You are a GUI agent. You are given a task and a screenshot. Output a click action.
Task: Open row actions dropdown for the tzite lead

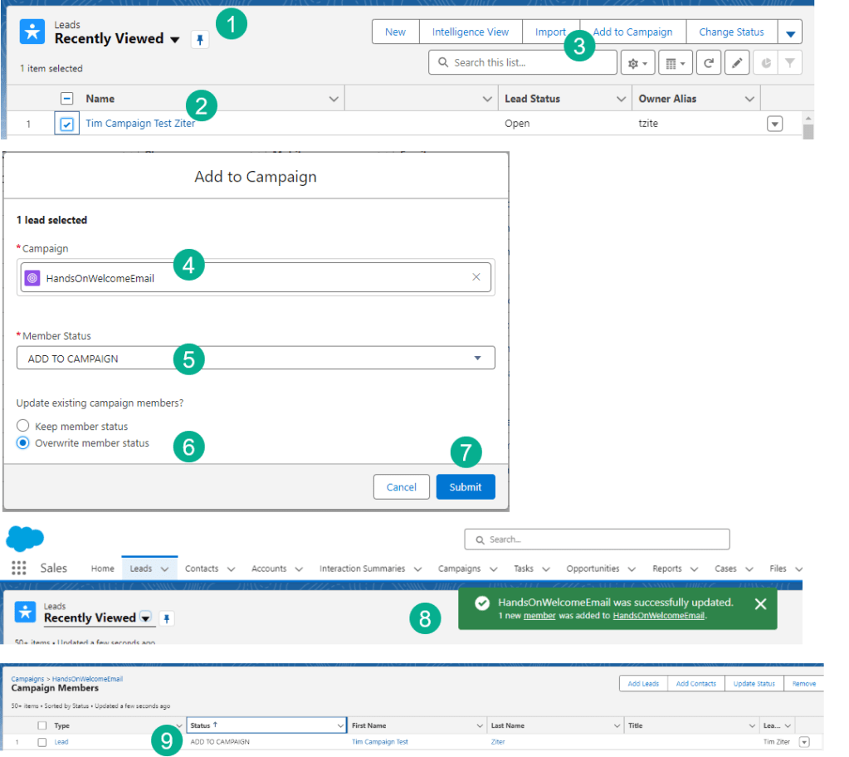point(774,124)
